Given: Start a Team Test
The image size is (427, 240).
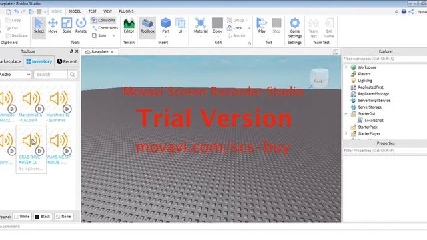Looking at the screenshot, I should tap(313, 28).
